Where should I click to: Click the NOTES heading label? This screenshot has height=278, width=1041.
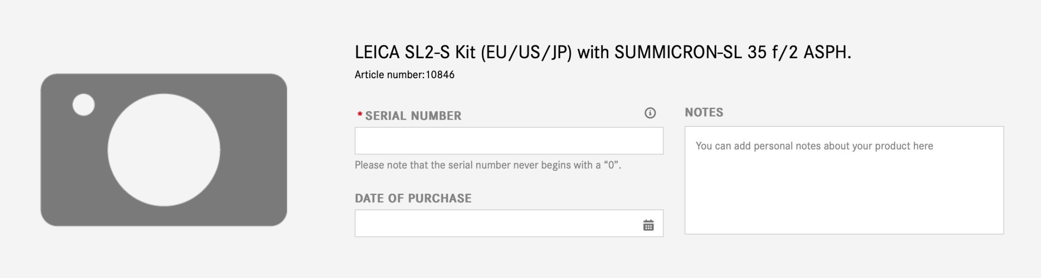pos(704,113)
